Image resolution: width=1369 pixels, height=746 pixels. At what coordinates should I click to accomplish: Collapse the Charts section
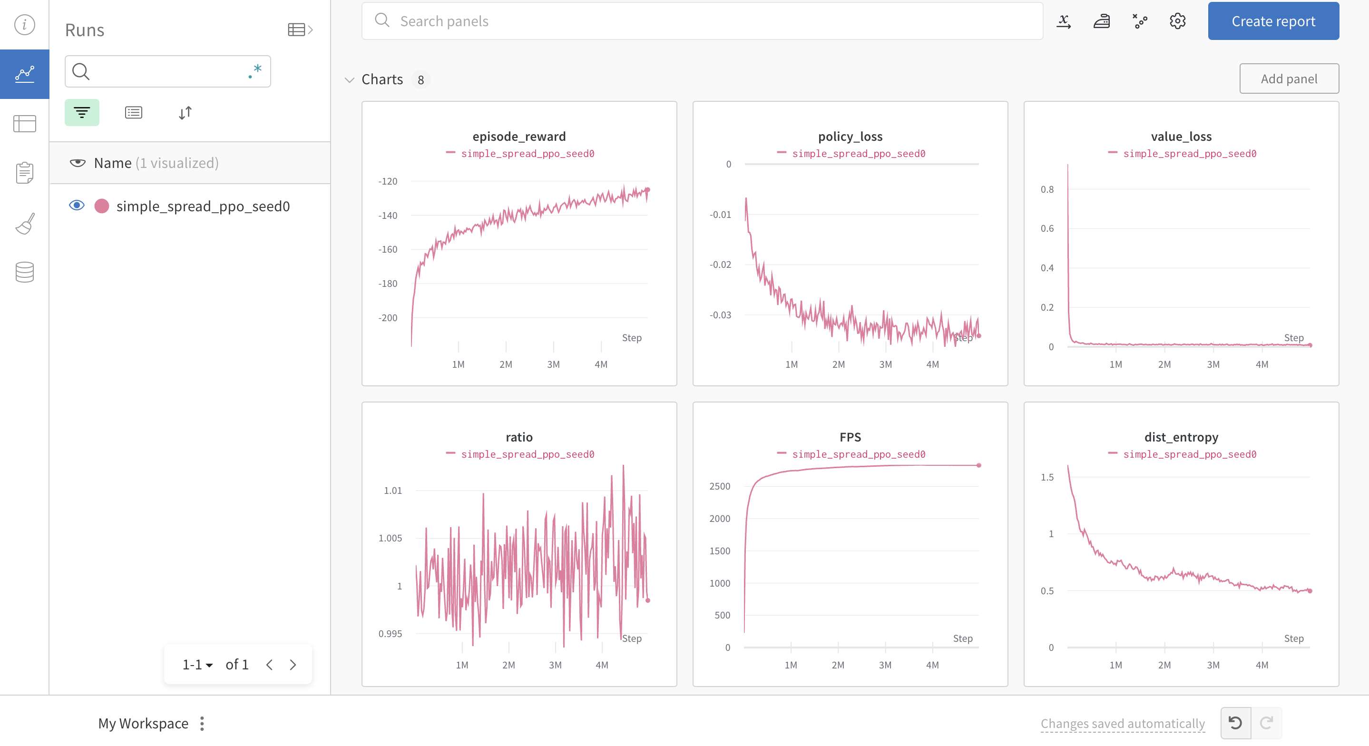pyautogui.click(x=349, y=80)
